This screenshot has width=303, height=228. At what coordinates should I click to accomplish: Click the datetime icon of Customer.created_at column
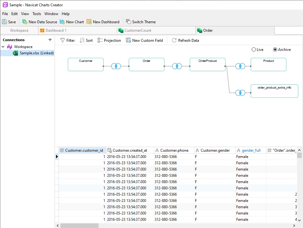pyautogui.click(x=110, y=150)
